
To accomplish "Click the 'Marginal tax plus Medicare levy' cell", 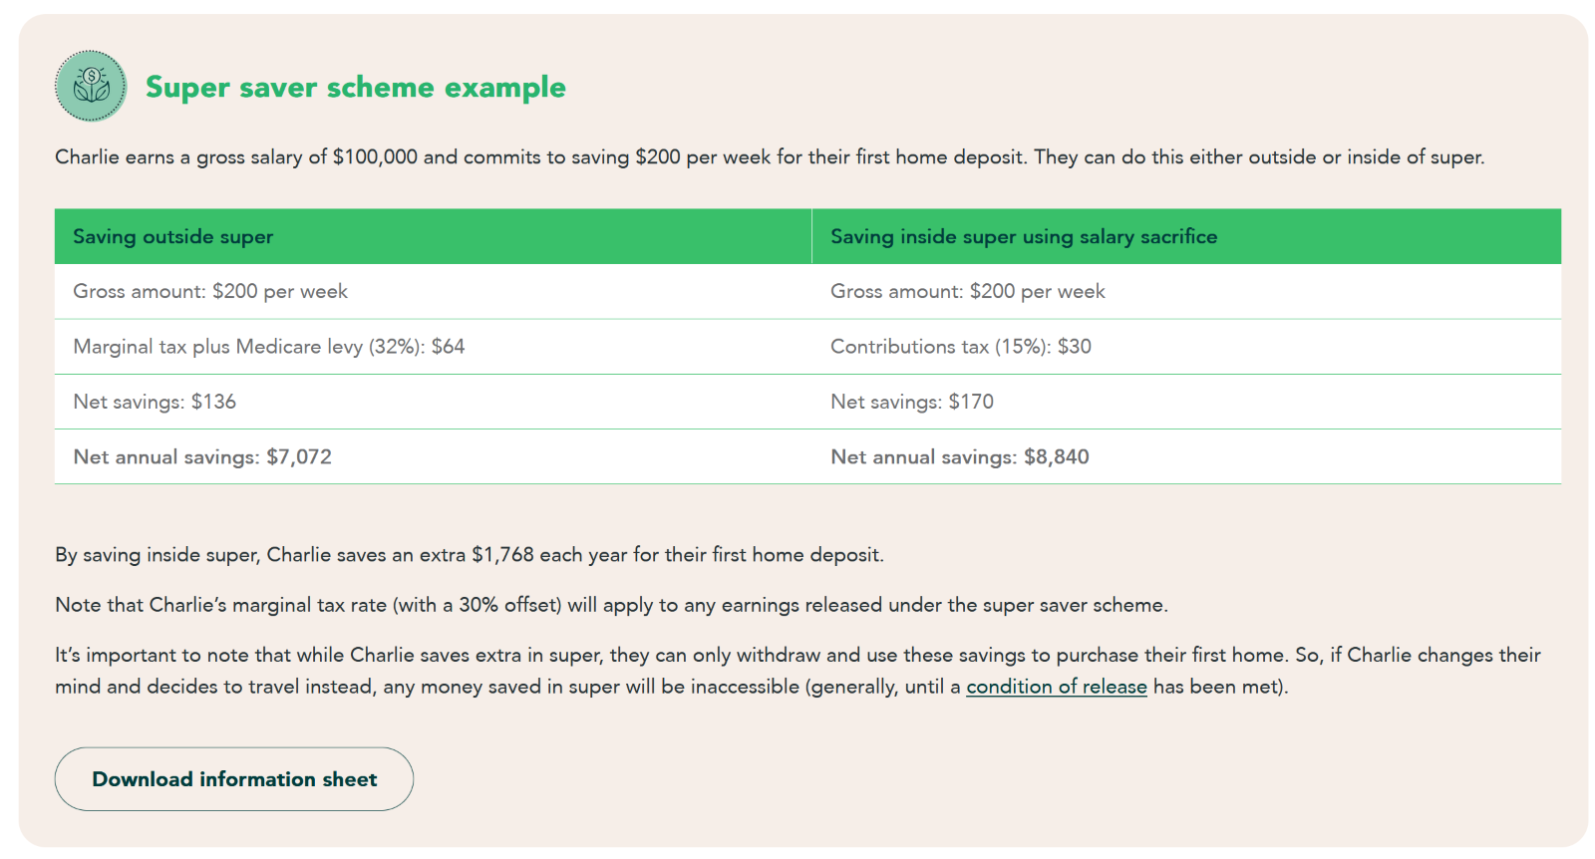I will pyautogui.click(x=269, y=347).
